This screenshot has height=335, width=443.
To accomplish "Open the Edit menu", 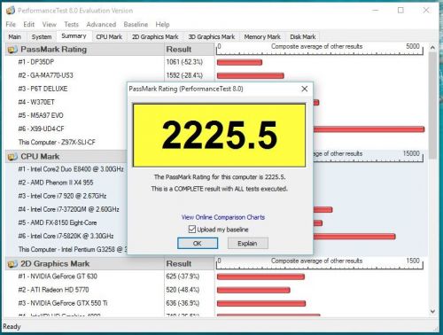I will click(29, 25).
